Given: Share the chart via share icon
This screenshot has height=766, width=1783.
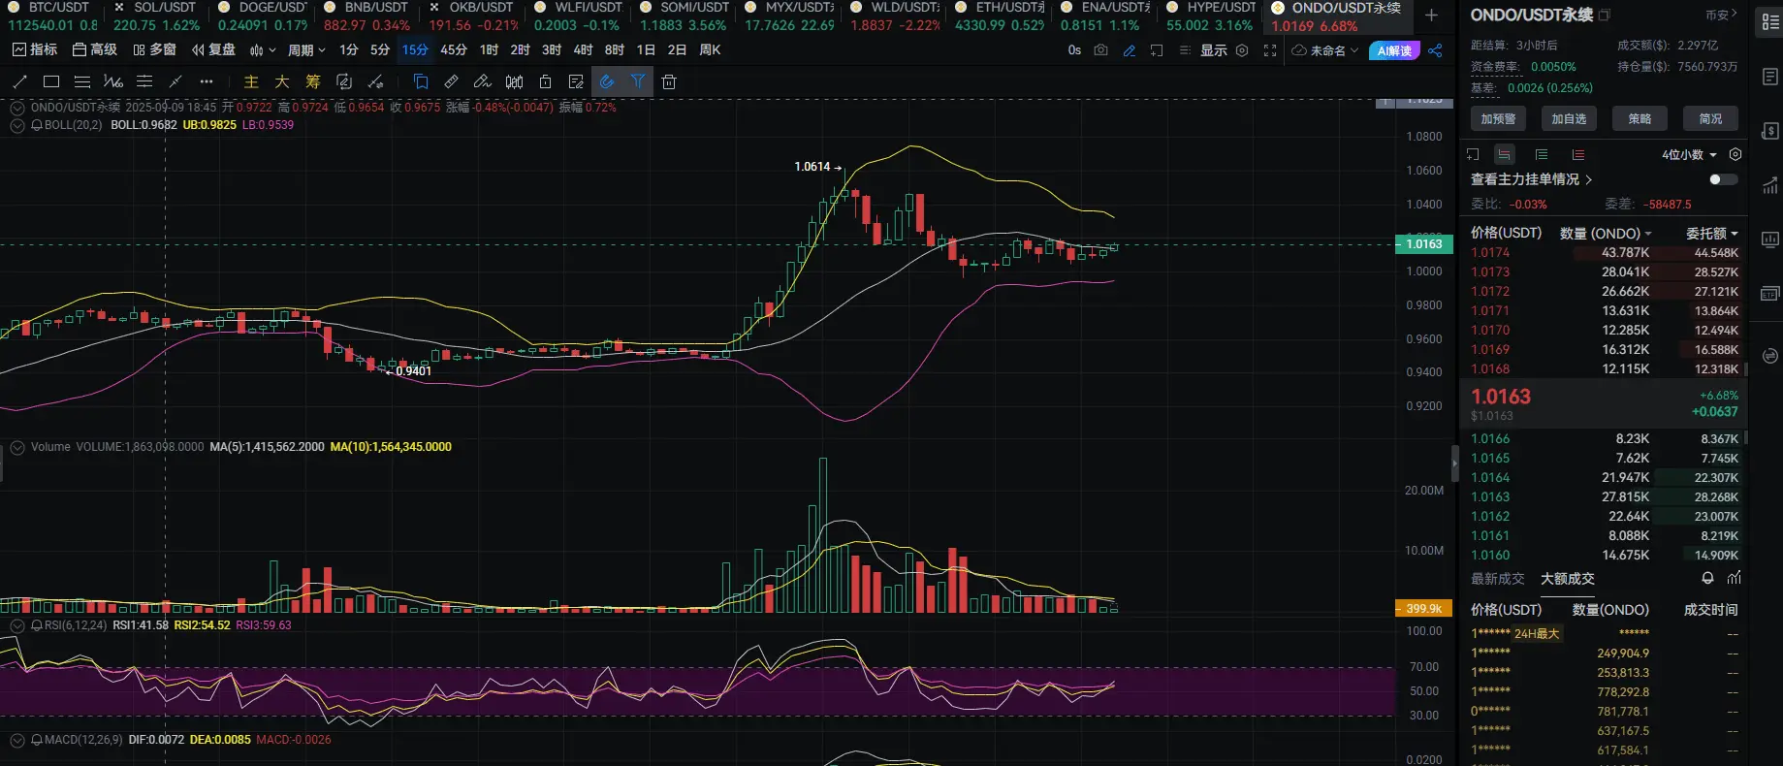Looking at the screenshot, I should [1435, 50].
